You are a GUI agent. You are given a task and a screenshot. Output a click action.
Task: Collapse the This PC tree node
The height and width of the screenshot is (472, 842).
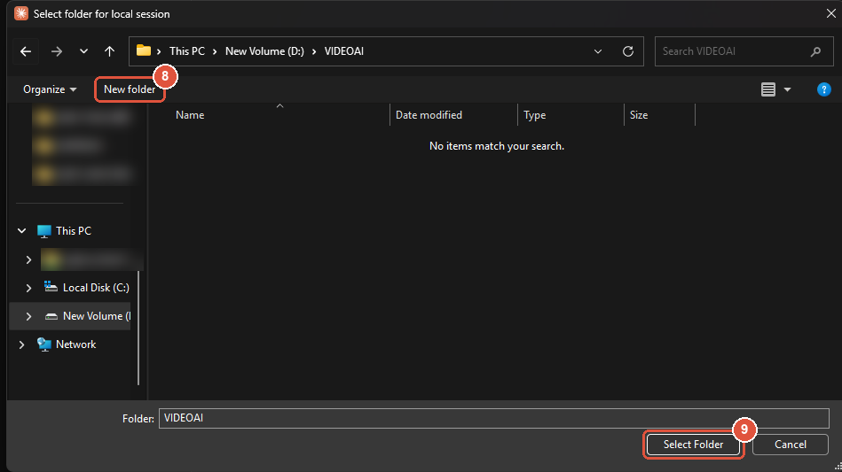(22, 231)
